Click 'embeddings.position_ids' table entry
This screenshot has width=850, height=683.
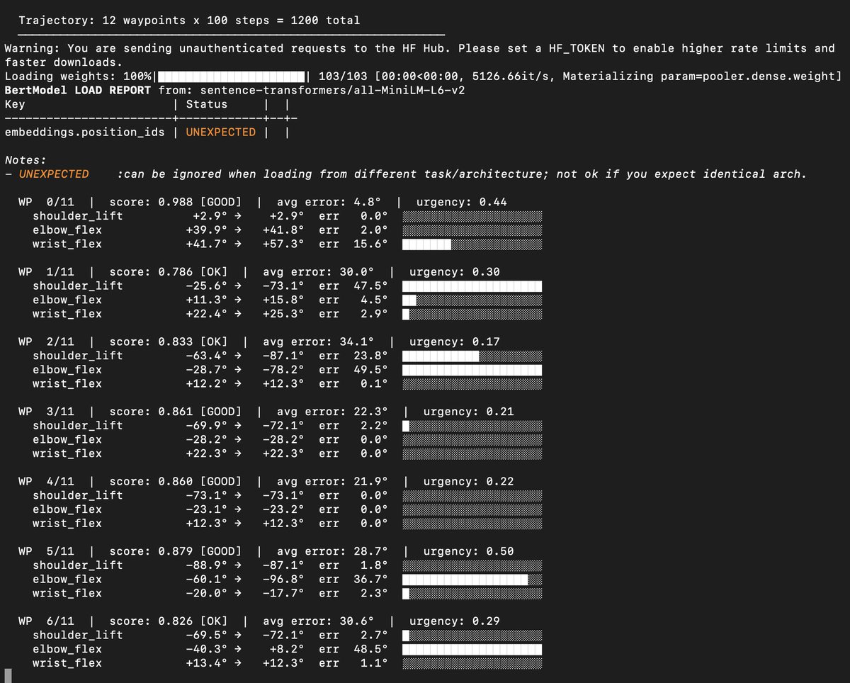coord(84,132)
